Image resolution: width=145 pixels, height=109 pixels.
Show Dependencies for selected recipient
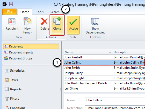(x=95, y=25)
